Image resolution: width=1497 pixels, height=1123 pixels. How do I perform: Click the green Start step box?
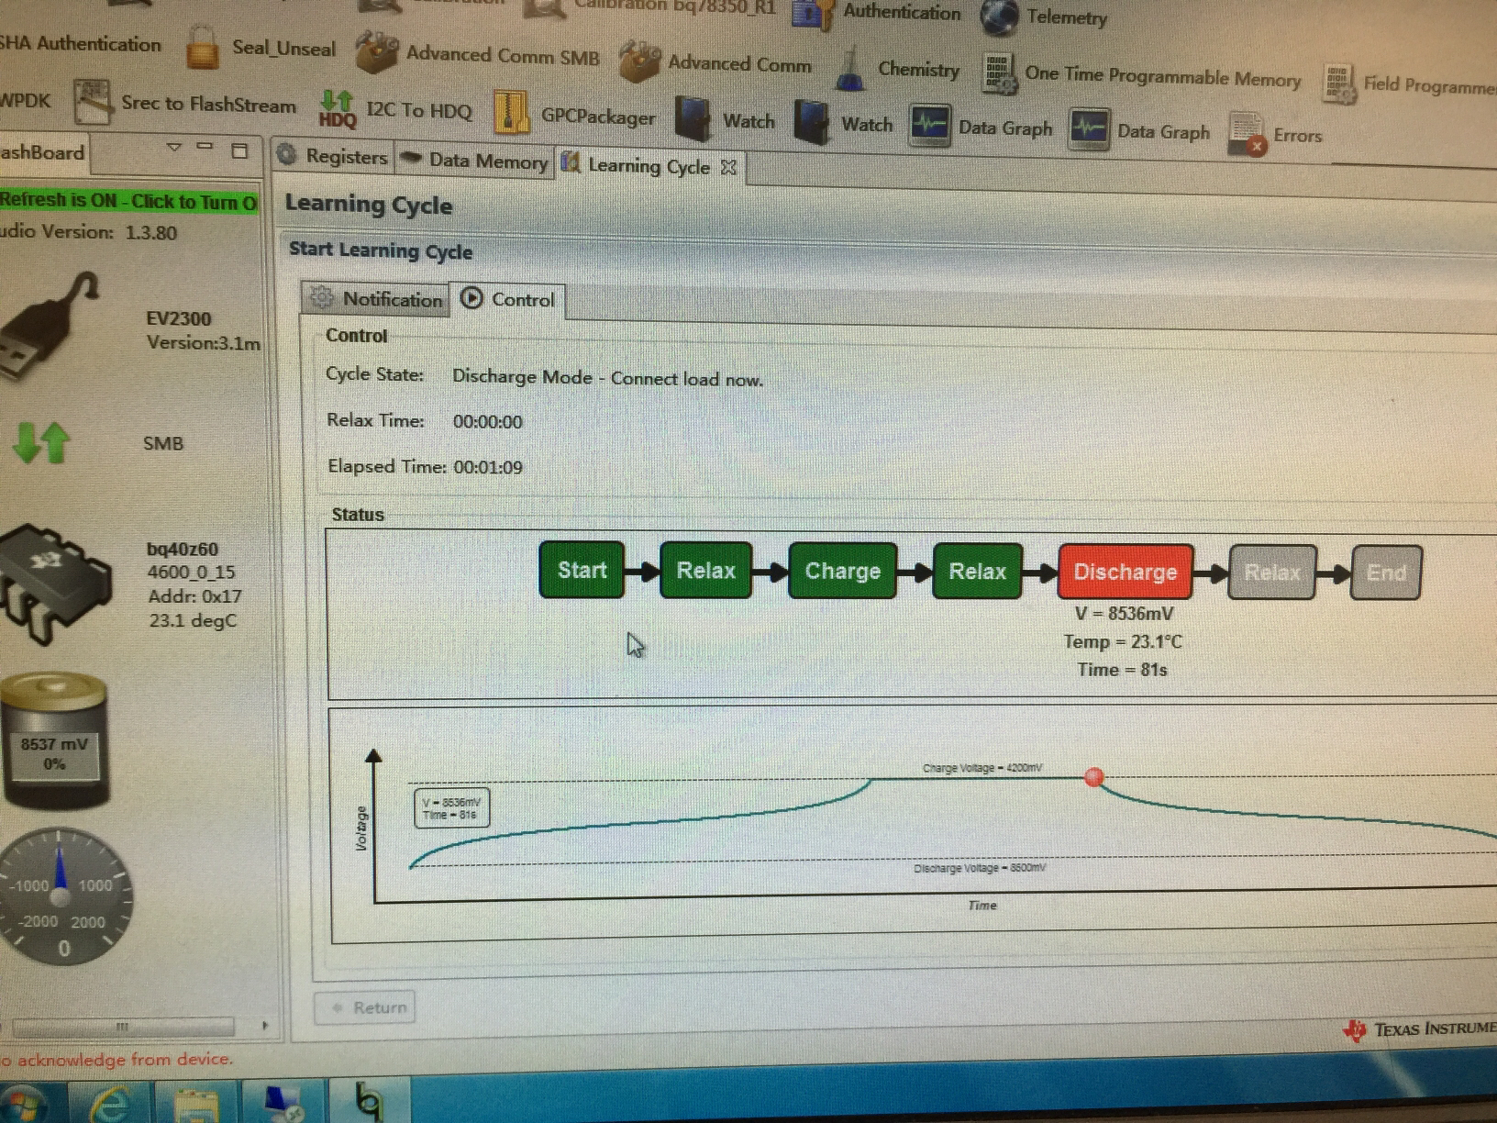point(582,570)
